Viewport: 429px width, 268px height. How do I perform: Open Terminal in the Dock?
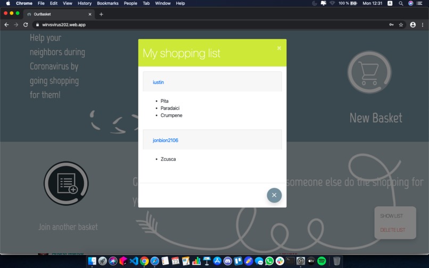click(290, 261)
